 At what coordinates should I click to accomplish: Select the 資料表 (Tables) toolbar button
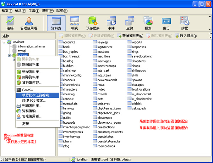pyautogui.click(x=56, y=23)
